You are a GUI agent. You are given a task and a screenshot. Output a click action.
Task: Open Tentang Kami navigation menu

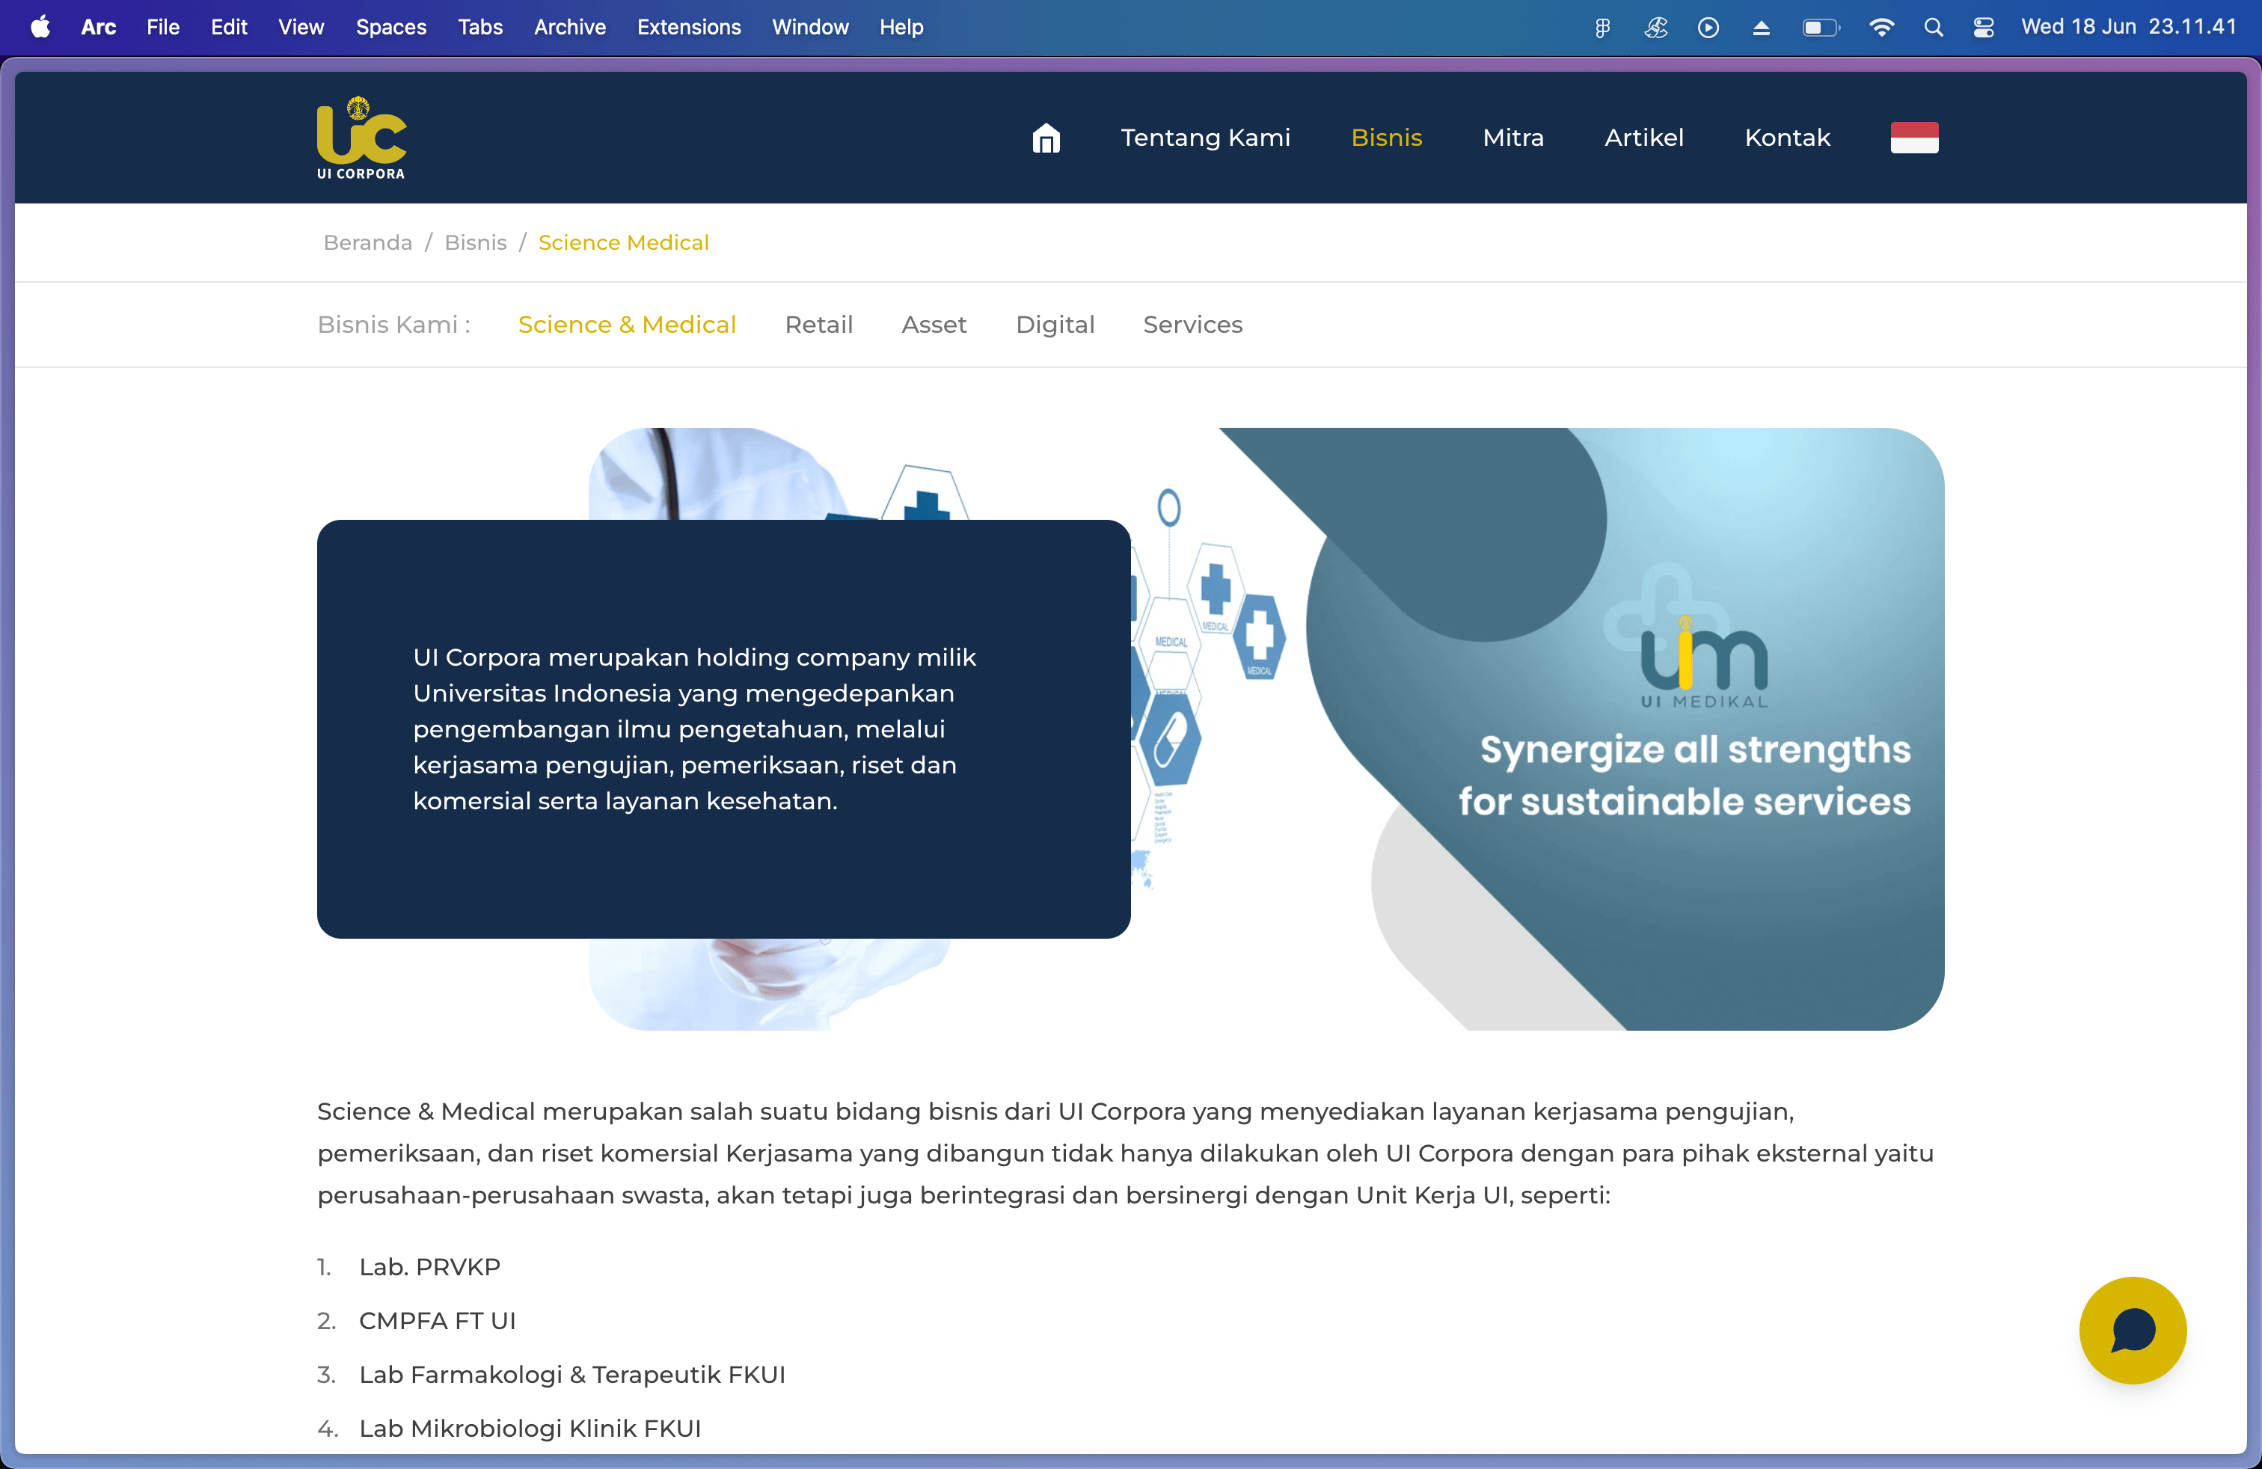tap(1205, 138)
